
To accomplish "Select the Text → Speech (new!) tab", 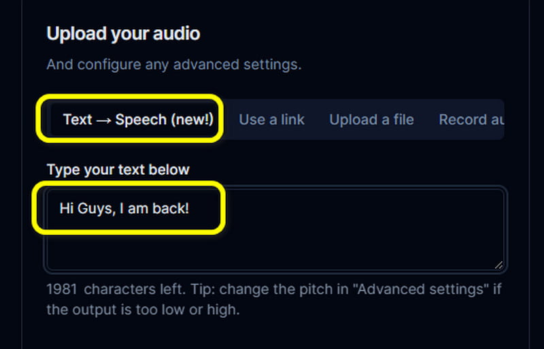I will click(x=137, y=120).
